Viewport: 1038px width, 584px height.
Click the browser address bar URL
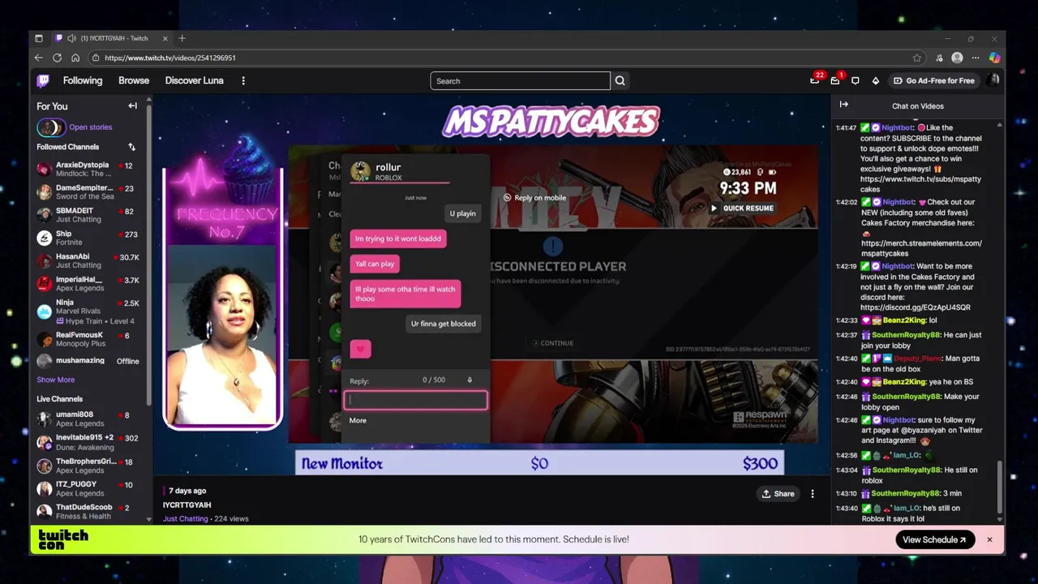click(170, 58)
